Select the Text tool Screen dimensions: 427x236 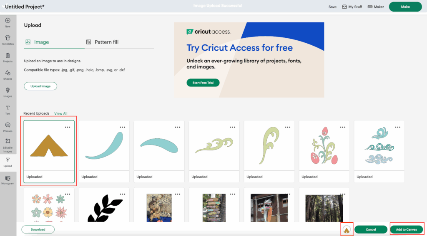[x=8, y=108]
